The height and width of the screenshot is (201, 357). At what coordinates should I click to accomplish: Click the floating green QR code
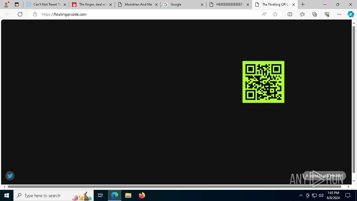coord(263,82)
